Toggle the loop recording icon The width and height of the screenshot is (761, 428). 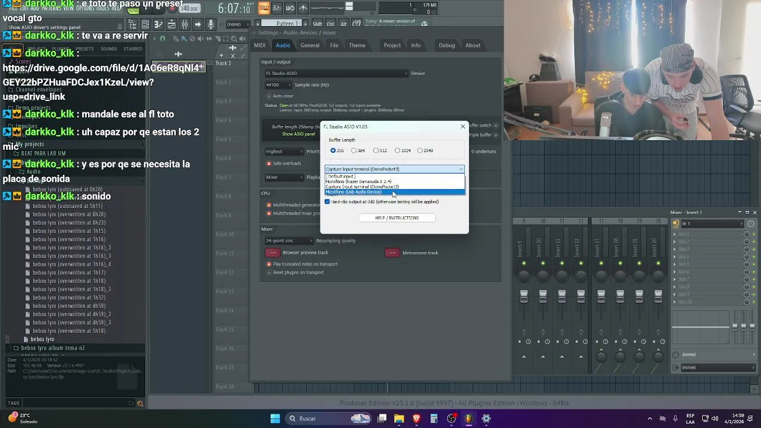coord(290,8)
